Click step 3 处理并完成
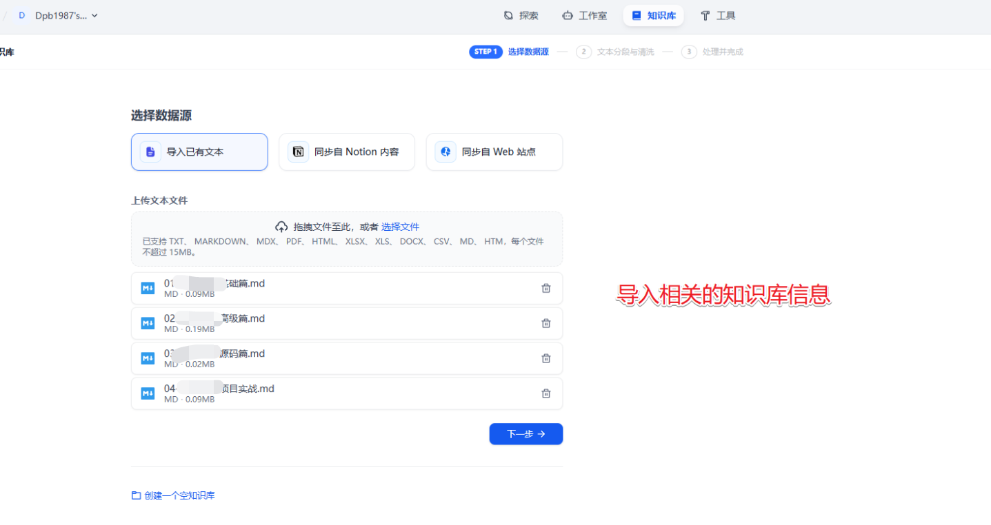The image size is (991, 525). (x=712, y=52)
